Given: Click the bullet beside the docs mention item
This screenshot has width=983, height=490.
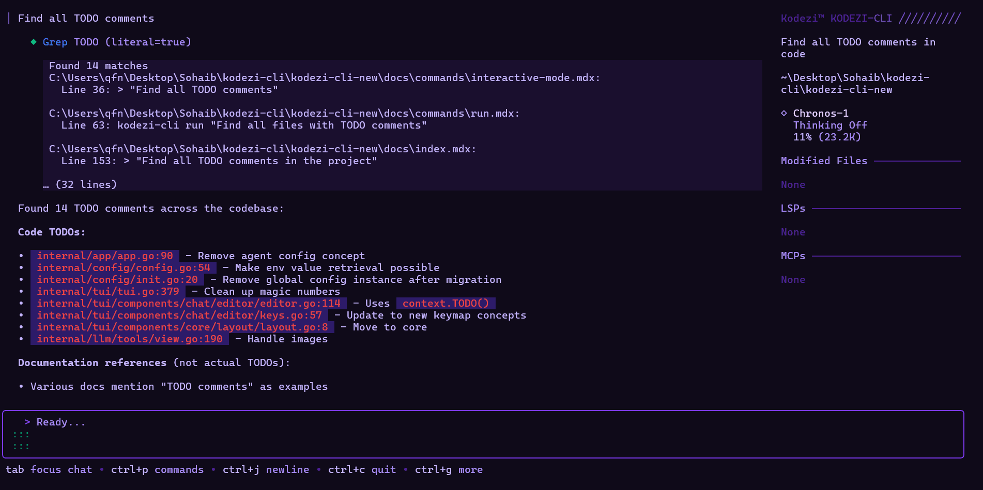Looking at the screenshot, I should tap(20, 386).
